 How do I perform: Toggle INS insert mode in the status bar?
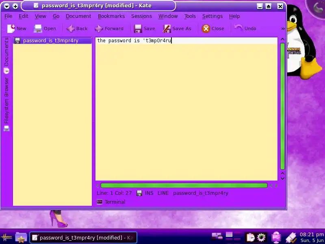149,193
